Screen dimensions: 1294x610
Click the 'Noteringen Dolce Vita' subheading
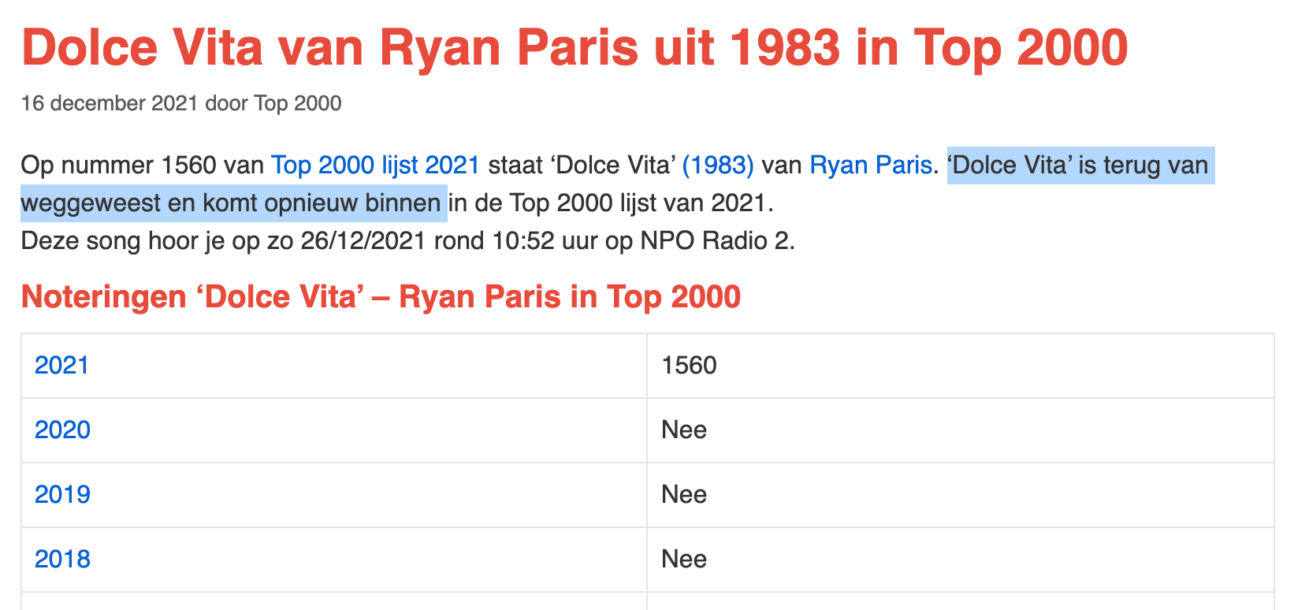coord(381,296)
